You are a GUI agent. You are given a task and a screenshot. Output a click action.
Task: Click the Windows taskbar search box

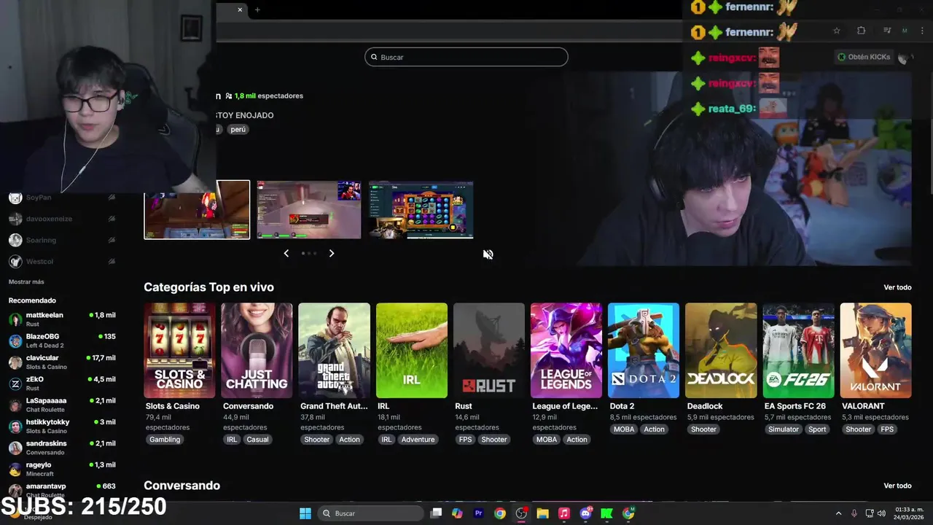point(370,513)
